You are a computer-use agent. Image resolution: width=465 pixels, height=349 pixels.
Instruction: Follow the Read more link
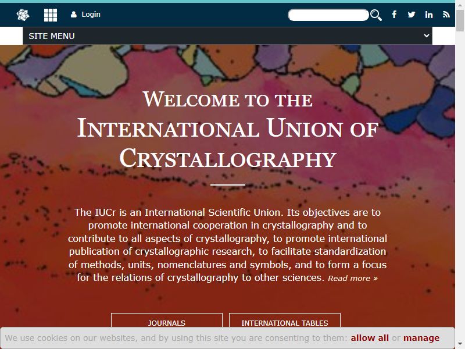353,279
